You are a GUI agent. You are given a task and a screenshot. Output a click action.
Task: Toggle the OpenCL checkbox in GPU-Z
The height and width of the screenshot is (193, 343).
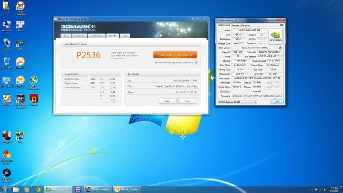pyautogui.click(x=233, y=96)
